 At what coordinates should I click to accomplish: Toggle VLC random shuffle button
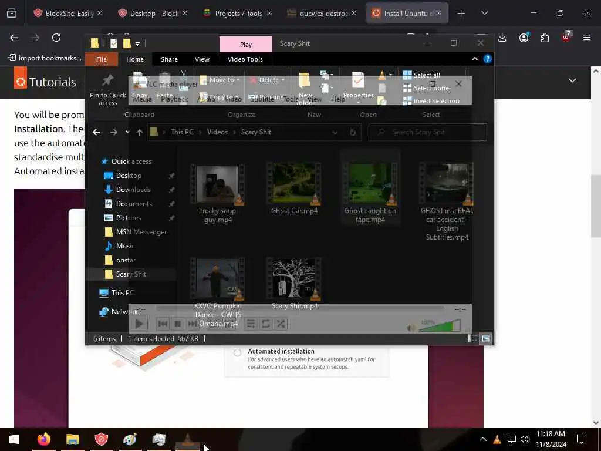281,324
